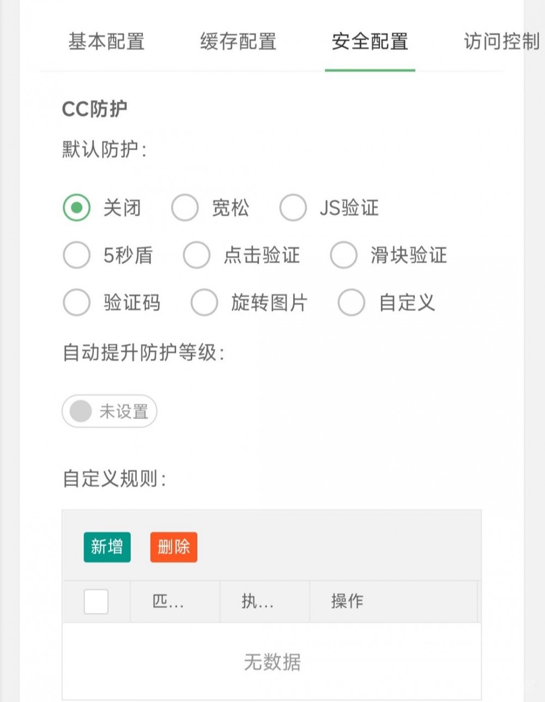Enable JS验证 protection

[293, 208]
